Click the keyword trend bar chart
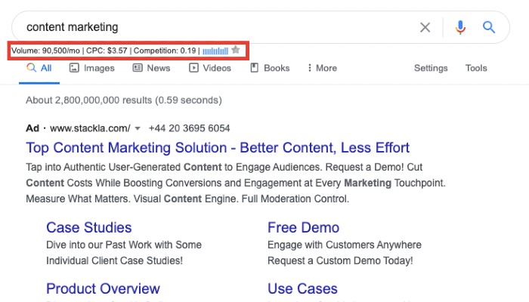This screenshot has width=529, height=302. click(215, 51)
